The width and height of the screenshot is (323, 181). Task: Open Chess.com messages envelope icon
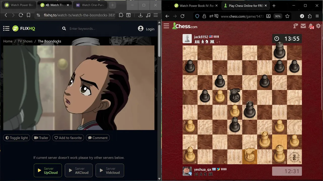pos(303,26)
